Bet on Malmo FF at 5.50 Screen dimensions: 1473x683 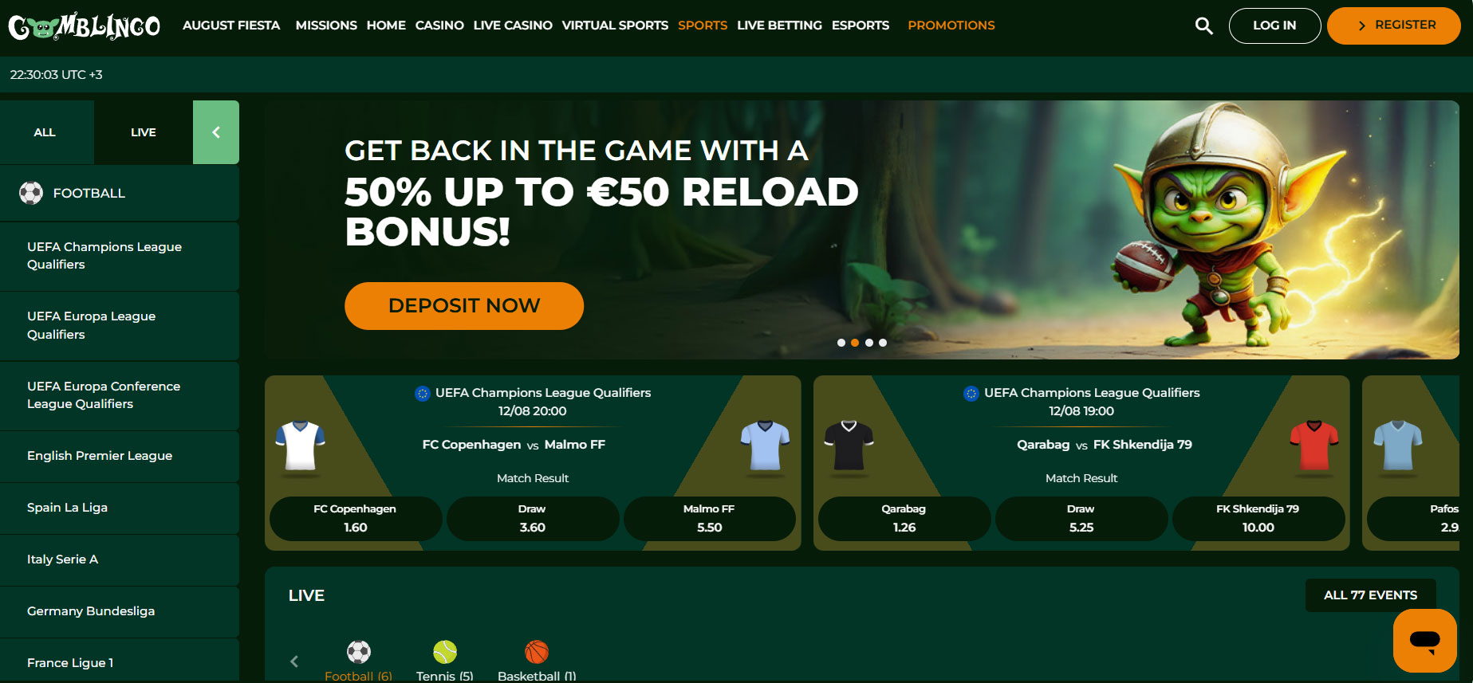click(709, 519)
